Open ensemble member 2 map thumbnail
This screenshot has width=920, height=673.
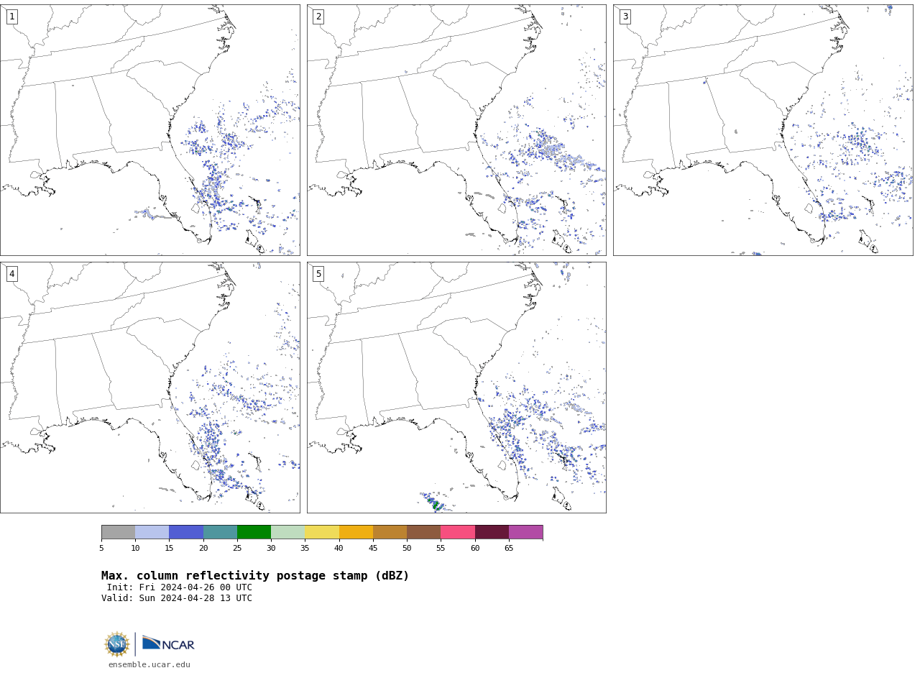coord(456,130)
